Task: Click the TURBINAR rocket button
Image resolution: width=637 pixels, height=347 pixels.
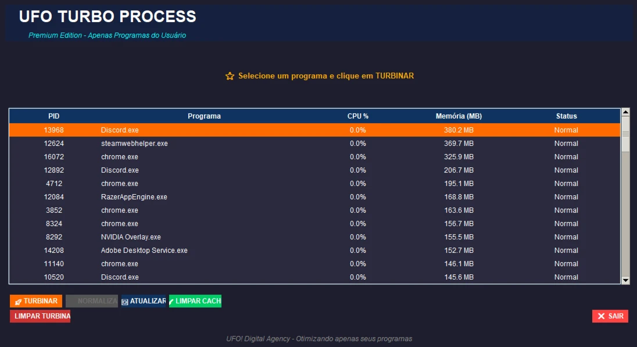Action: (x=36, y=301)
